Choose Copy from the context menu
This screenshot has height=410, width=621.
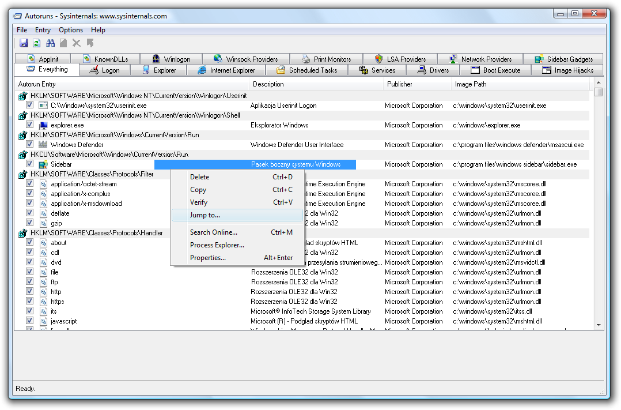click(x=237, y=190)
